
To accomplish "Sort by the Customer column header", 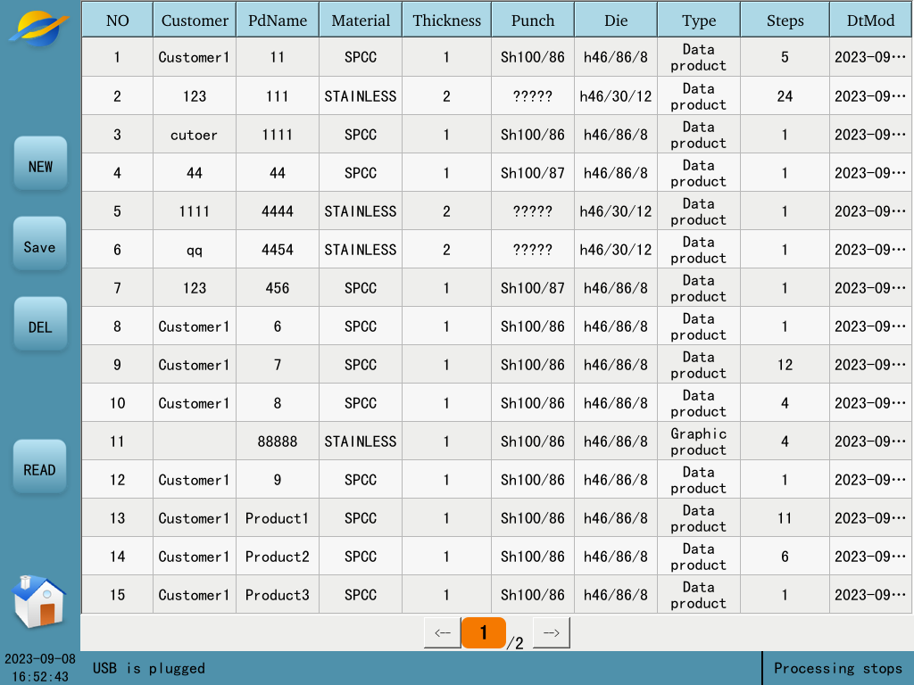I will pyautogui.click(x=195, y=21).
